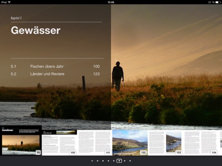The image size is (222, 166).
Task: Tap the Gewässer chapter title
Action: (36, 30)
